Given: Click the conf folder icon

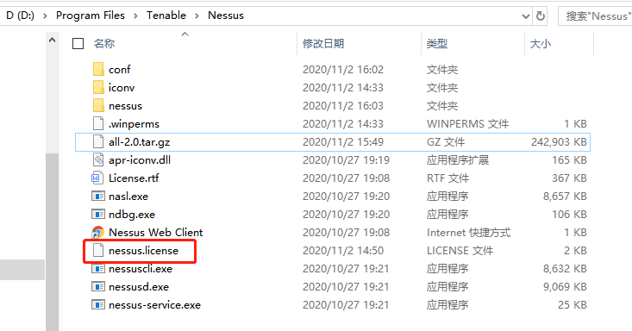Looking at the screenshot, I should click(98, 69).
